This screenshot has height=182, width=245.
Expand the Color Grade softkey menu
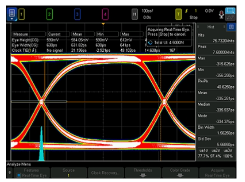[x=180, y=172]
